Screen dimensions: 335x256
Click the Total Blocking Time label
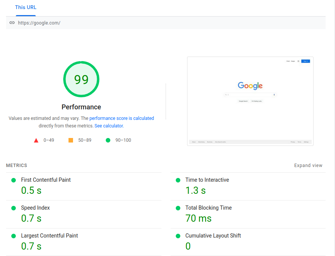pyautogui.click(x=208, y=208)
